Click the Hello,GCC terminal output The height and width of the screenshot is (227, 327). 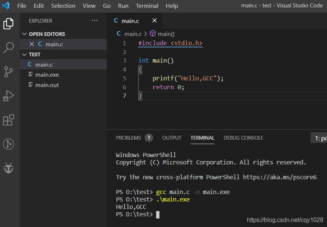point(131,207)
